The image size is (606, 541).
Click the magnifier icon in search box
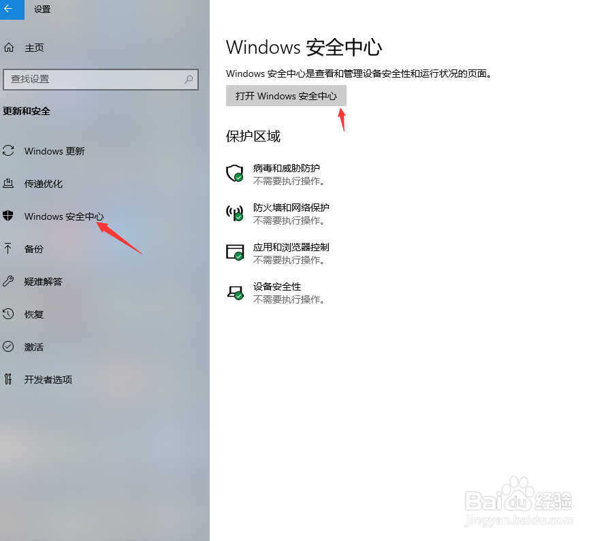click(189, 80)
